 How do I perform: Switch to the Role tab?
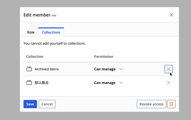[31, 32]
